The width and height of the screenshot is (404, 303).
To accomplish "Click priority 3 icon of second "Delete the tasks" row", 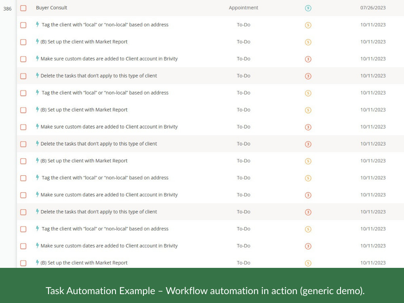I will (308, 144).
